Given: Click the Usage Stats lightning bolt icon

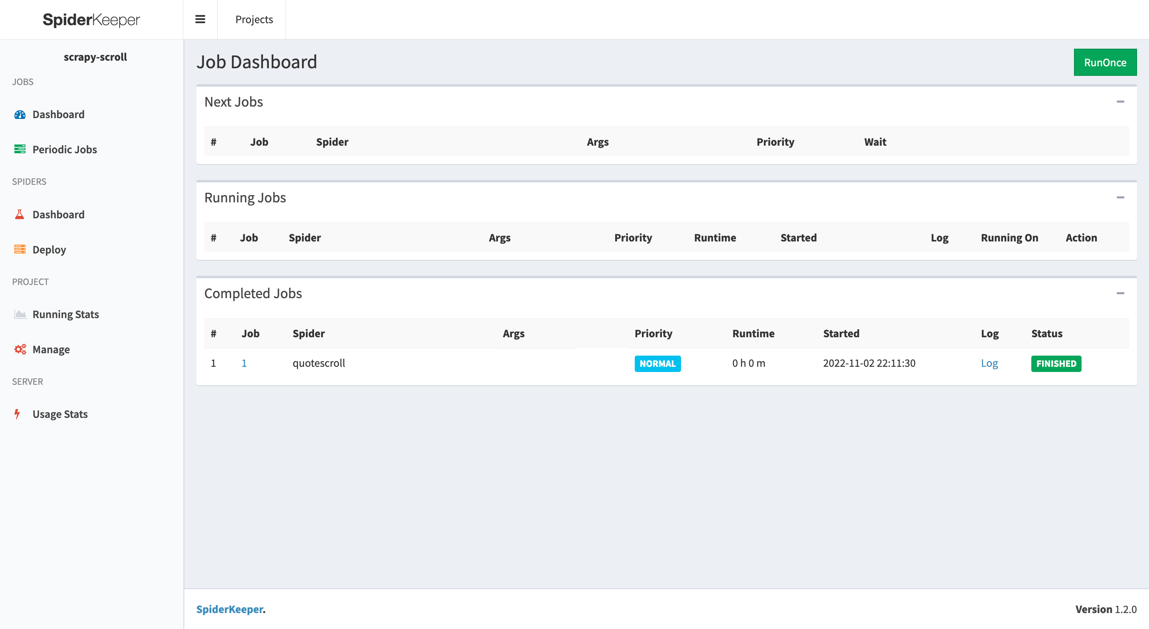Looking at the screenshot, I should (x=18, y=414).
